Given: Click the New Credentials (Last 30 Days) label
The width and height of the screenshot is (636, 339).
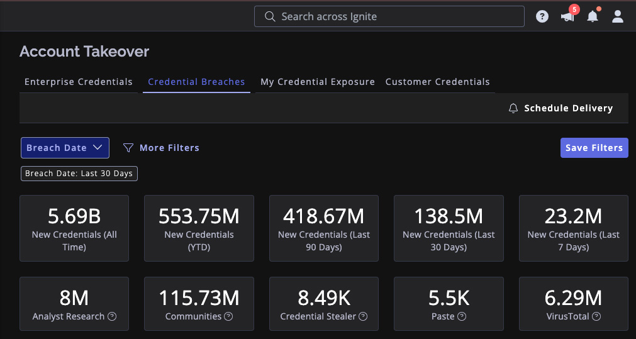Looking at the screenshot, I should click(x=449, y=241).
